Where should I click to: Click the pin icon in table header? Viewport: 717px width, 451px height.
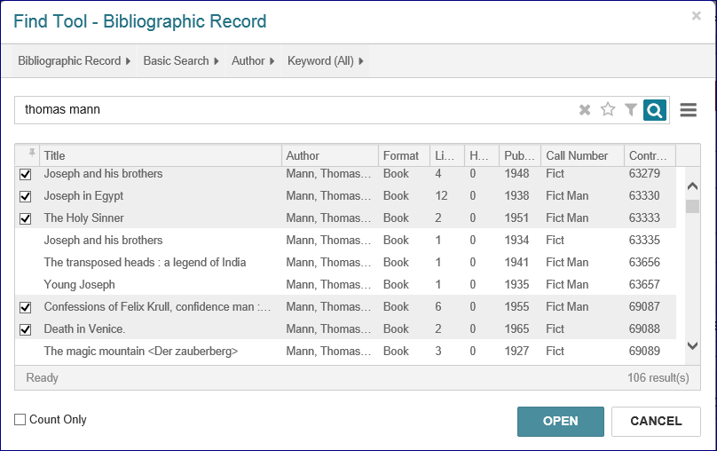32,154
